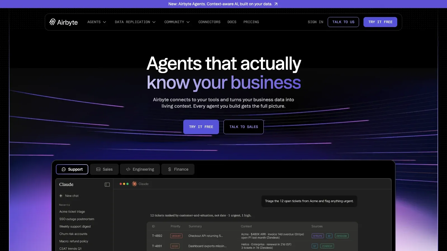Click the Claude title in the sidebar
Screen dimensions: 447x251
click(x=66, y=185)
